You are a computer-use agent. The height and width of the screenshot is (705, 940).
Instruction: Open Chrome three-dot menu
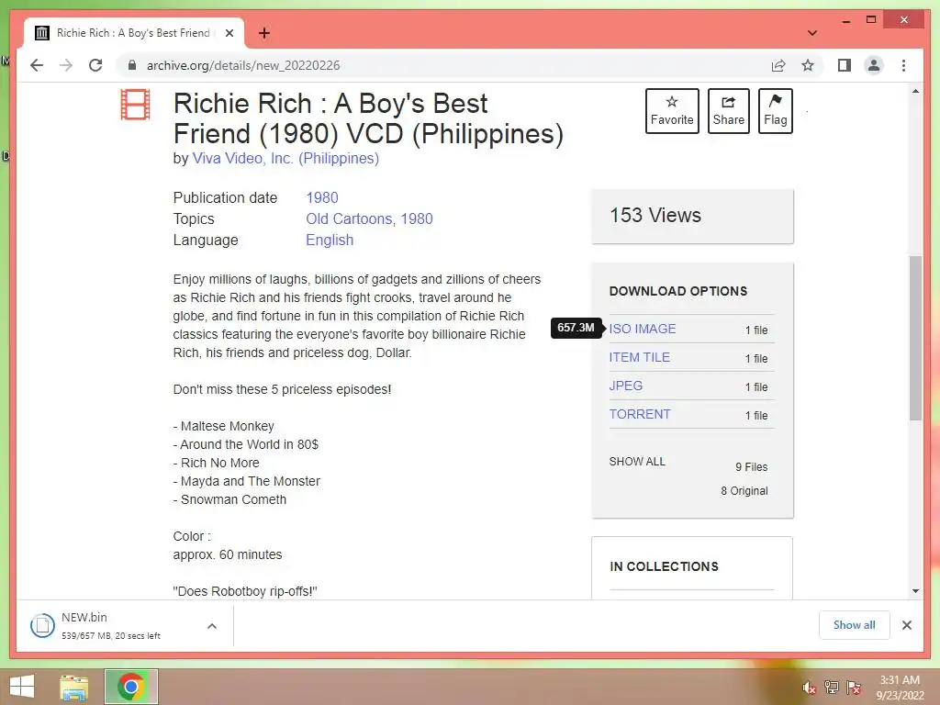(x=903, y=65)
